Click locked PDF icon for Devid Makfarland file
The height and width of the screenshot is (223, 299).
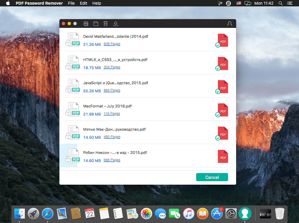coord(72,39)
